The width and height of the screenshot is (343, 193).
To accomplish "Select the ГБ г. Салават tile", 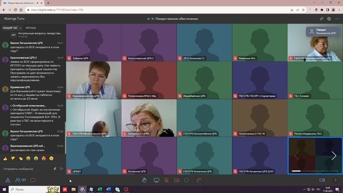I will 315,80.
